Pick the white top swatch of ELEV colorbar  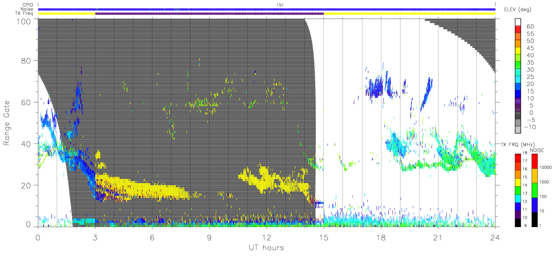[518, 22]
